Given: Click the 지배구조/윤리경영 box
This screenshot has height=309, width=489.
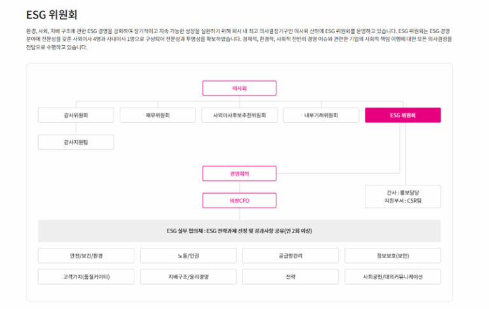Looking at the screenshot, I should 188,277.
